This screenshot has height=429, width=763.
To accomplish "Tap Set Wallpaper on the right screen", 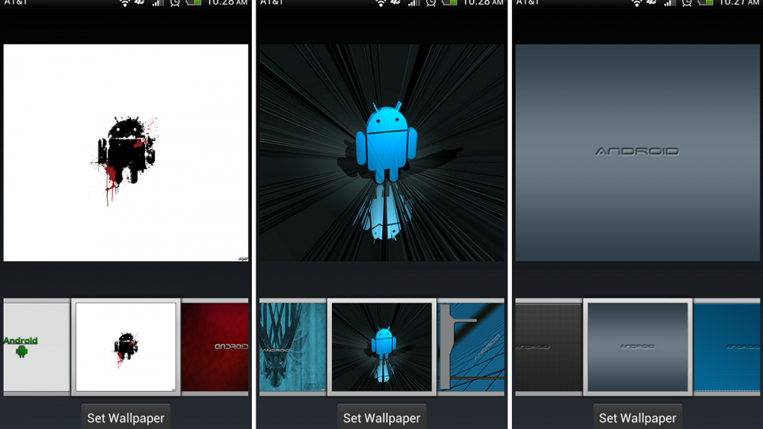I will coord(638,417).
